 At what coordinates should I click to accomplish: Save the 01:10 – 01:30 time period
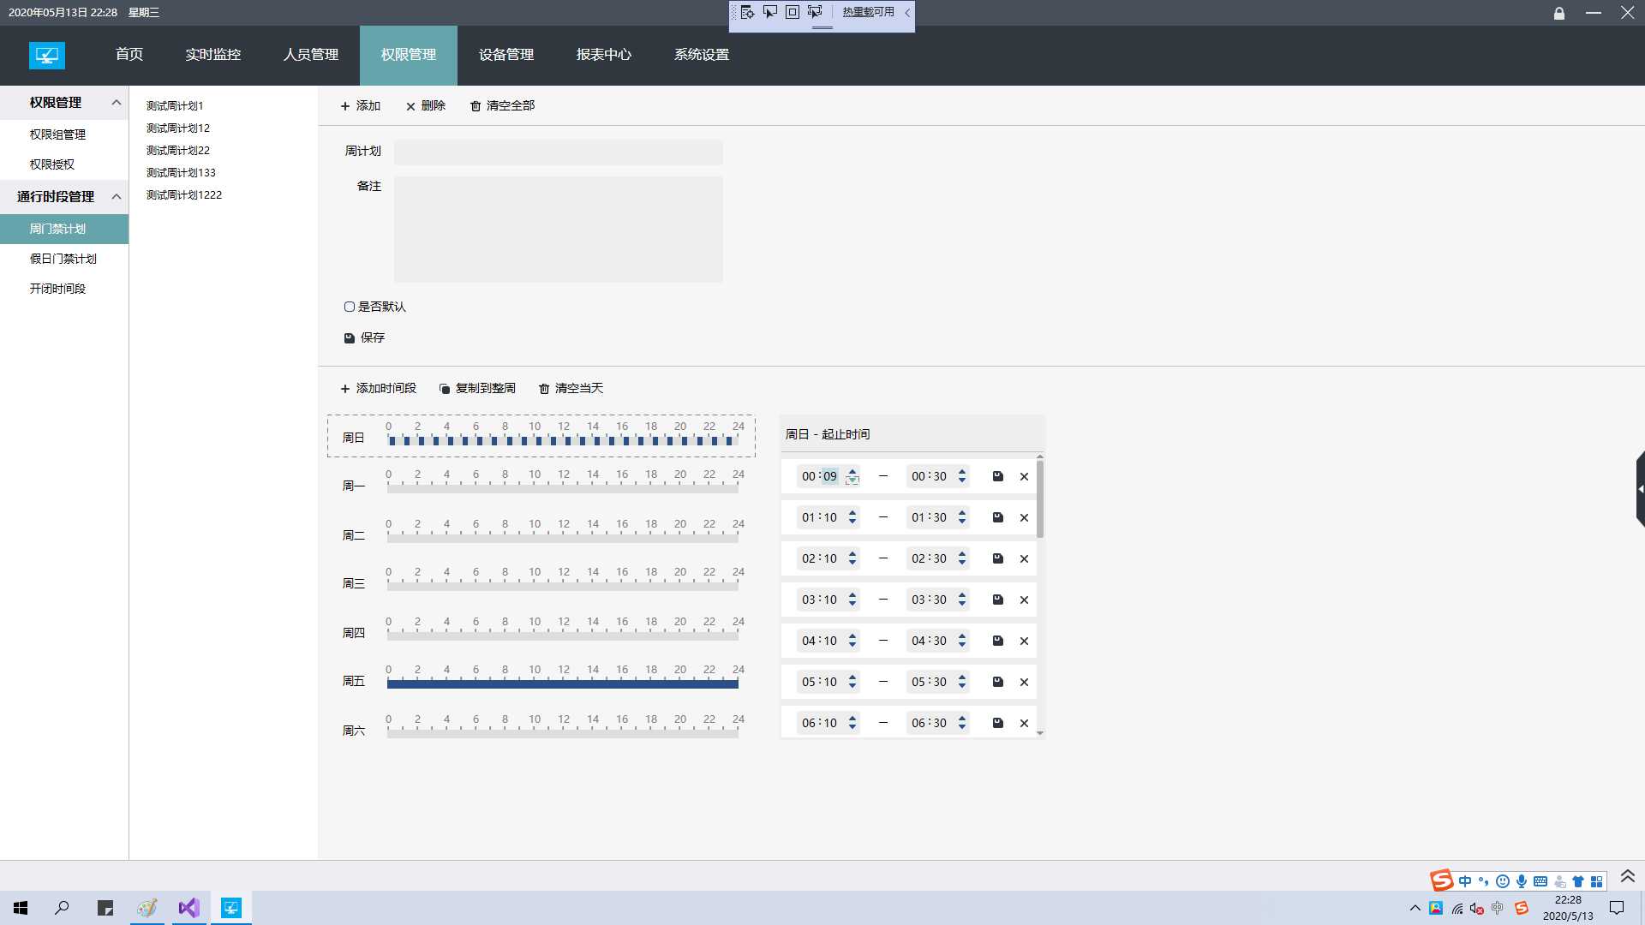pyautogui.click(x=997, y=517)
